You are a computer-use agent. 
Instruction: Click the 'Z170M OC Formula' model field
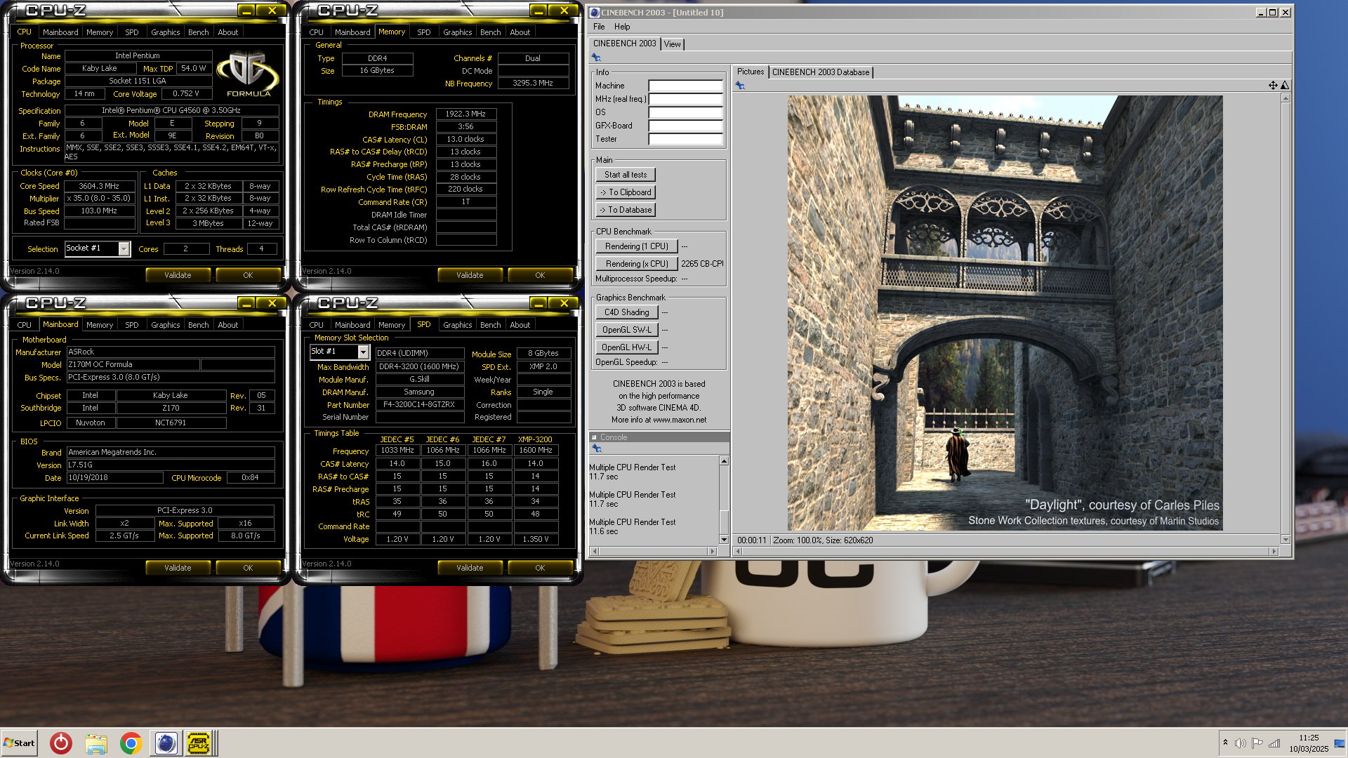(x=133, y=365)
